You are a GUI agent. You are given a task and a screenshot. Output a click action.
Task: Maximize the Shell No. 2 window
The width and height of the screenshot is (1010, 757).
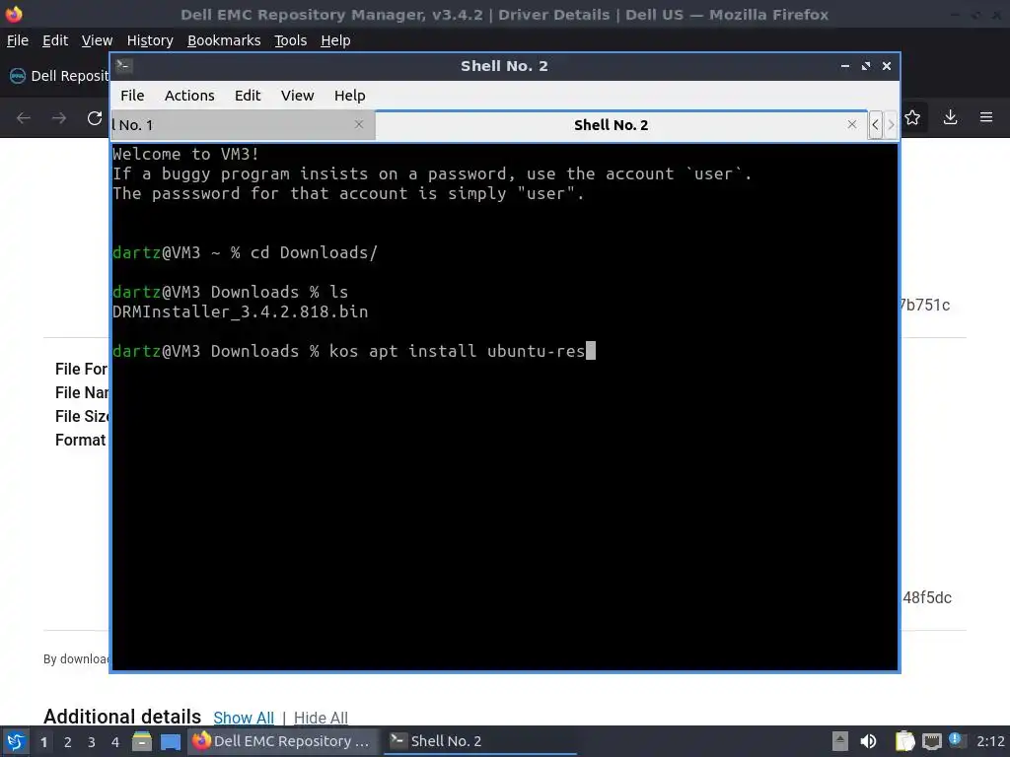pyautogui.click(x=866, y=66)
